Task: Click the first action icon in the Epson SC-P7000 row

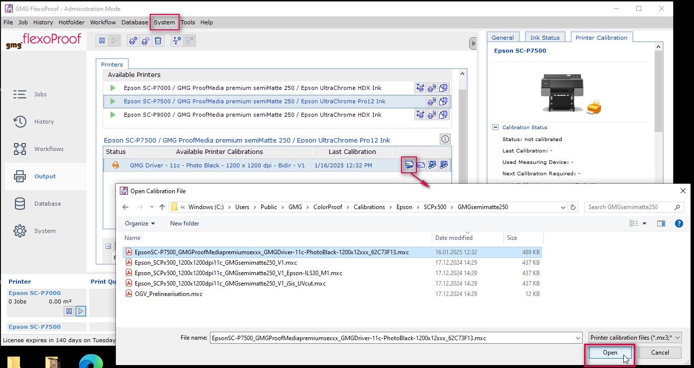Action: [x=420, y=88]
